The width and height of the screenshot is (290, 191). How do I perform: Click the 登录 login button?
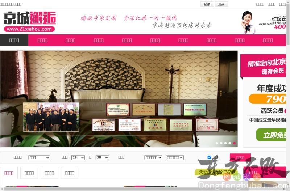(x=207, y=4)
